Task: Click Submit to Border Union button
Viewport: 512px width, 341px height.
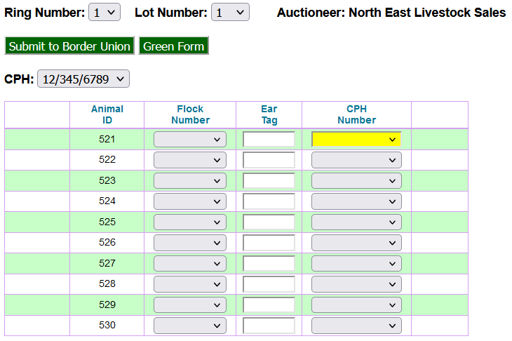Action: click(x=69, y=46)
